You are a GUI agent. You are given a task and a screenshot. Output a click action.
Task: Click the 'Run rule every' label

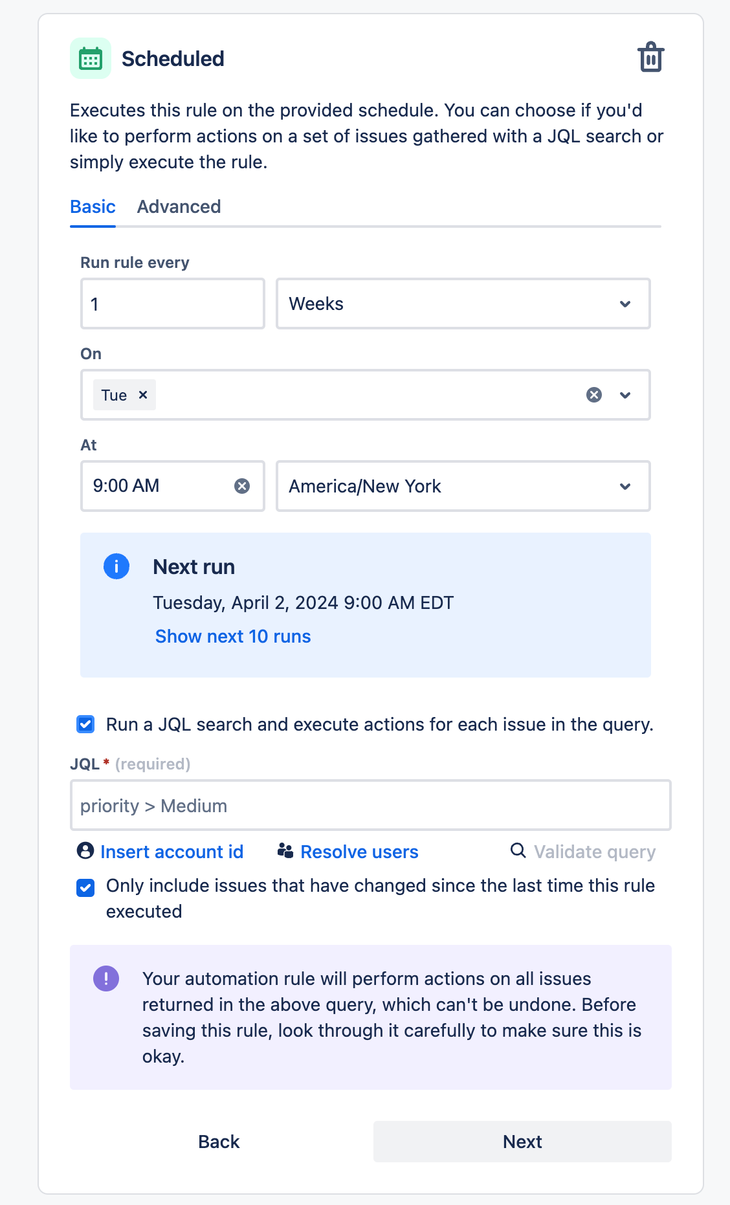pos(135,263)
